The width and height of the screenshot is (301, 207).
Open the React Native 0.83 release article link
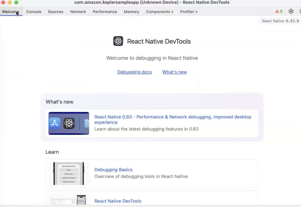[x=173, y=119]
